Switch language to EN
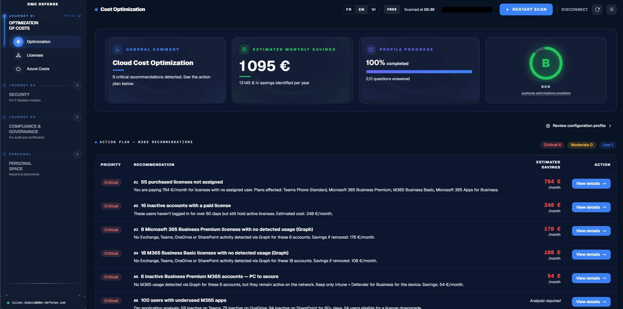Viewport: 623px width, 309px height. 361,9
